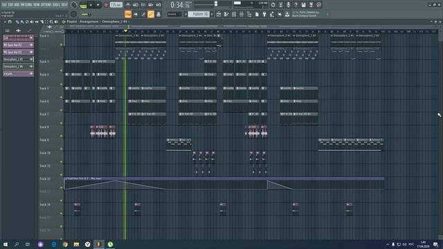The image size is (443, 249).
Task: Open the undo history icon
Action: click(273, 5)
